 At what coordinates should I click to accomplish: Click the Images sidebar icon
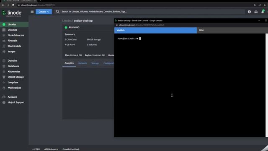coord(4,52)
